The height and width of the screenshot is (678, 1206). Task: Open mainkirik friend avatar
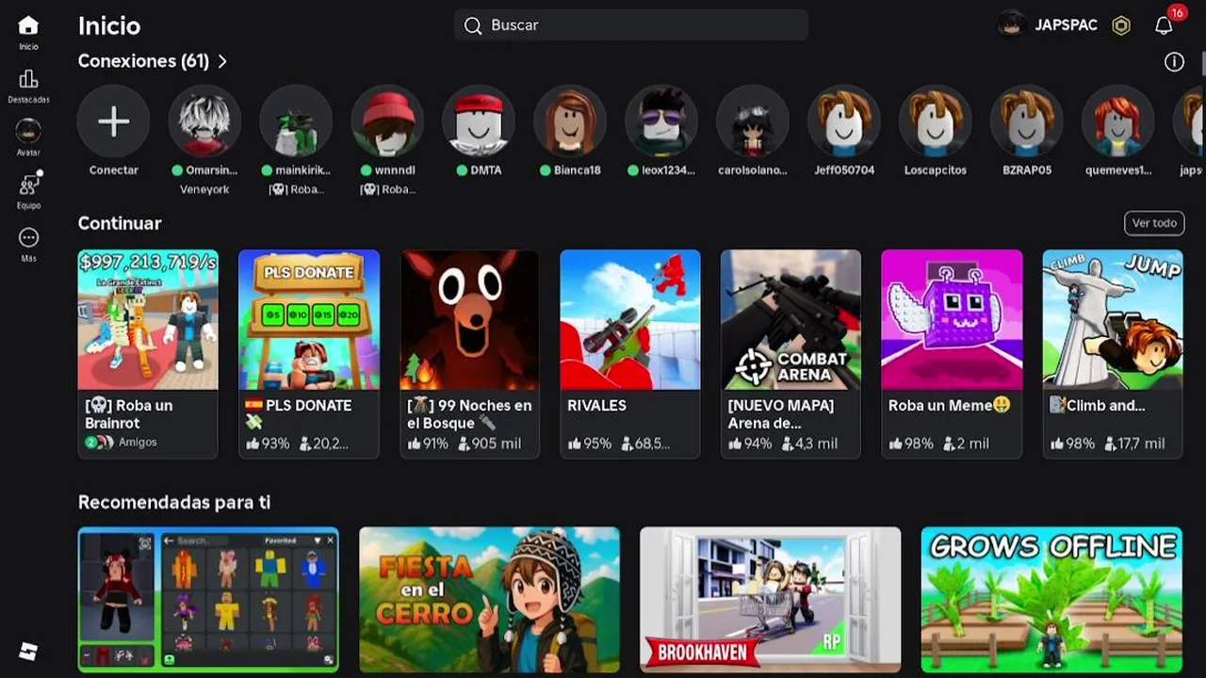296,121
